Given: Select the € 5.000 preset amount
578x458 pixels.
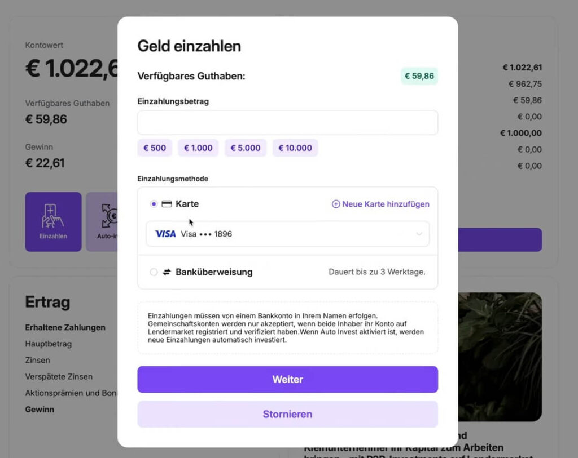Looking at the screenshot, I should tap(246, 148).
